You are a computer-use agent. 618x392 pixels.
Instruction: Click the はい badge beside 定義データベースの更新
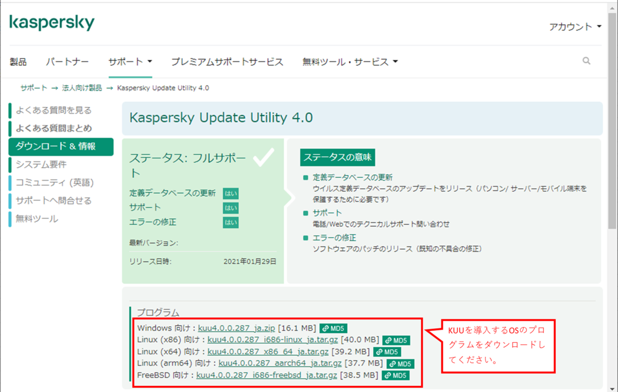[231, 194]
